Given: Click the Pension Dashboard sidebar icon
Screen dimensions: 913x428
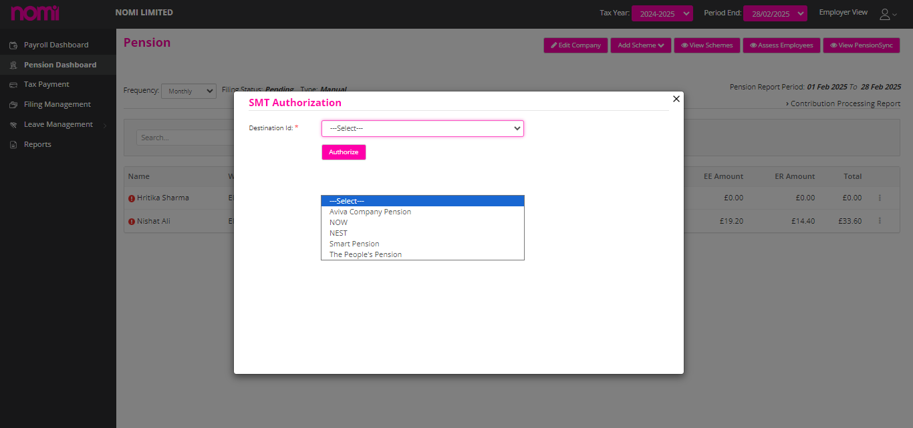Looking at the screenshot, I should [x=13, y=65].
